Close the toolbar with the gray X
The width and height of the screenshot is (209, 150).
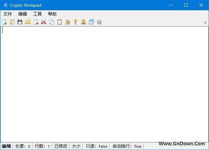(x=205, y=23)
